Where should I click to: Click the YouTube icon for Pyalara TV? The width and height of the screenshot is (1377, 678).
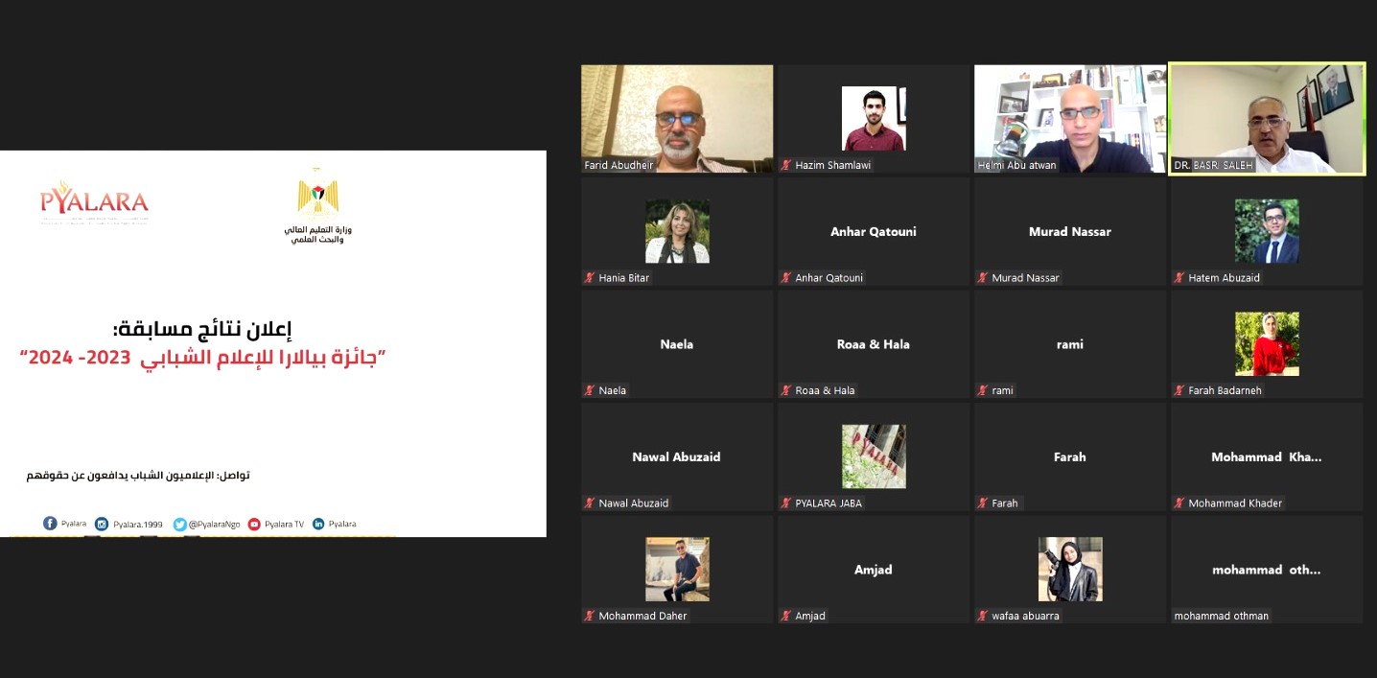pyautogui.click(x=254, y=524)
